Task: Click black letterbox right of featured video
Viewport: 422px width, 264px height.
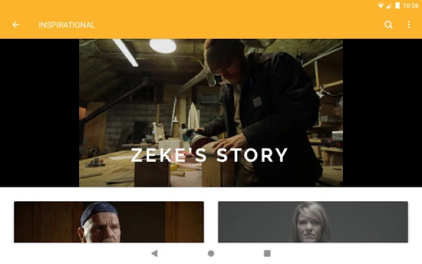Action: [x=382, y=113]
